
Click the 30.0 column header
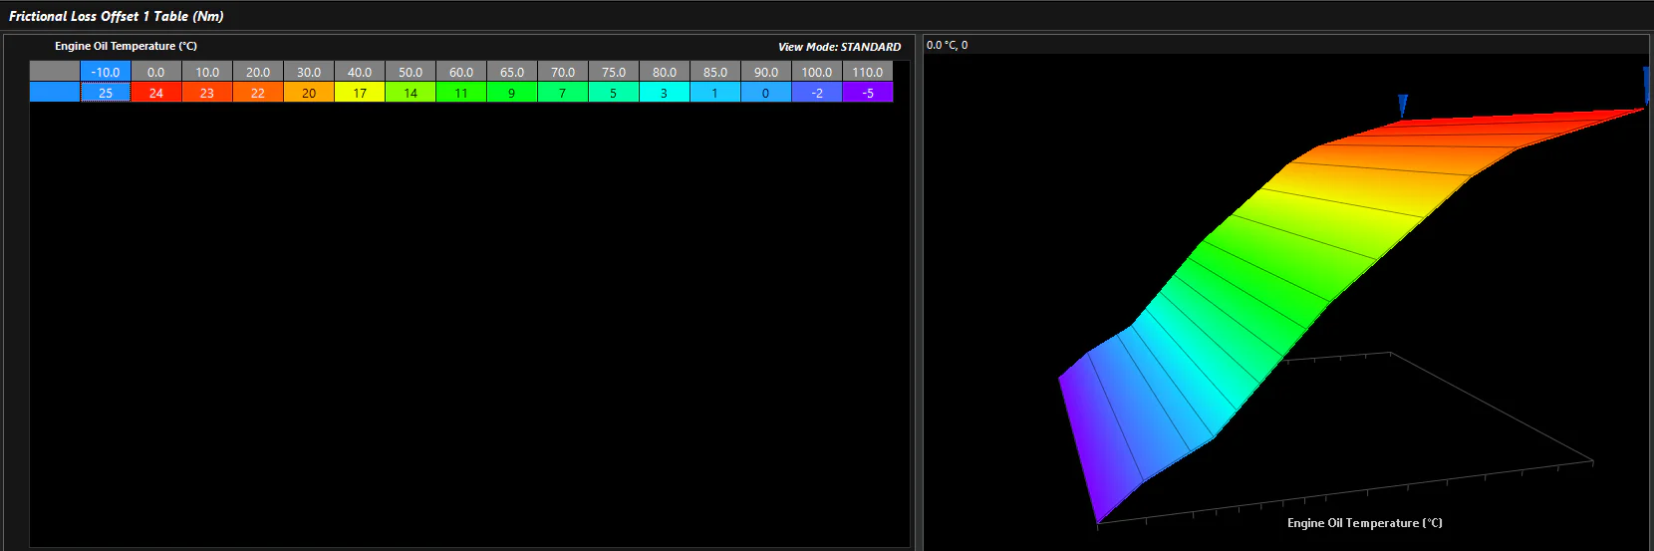[x=309, y=72]
